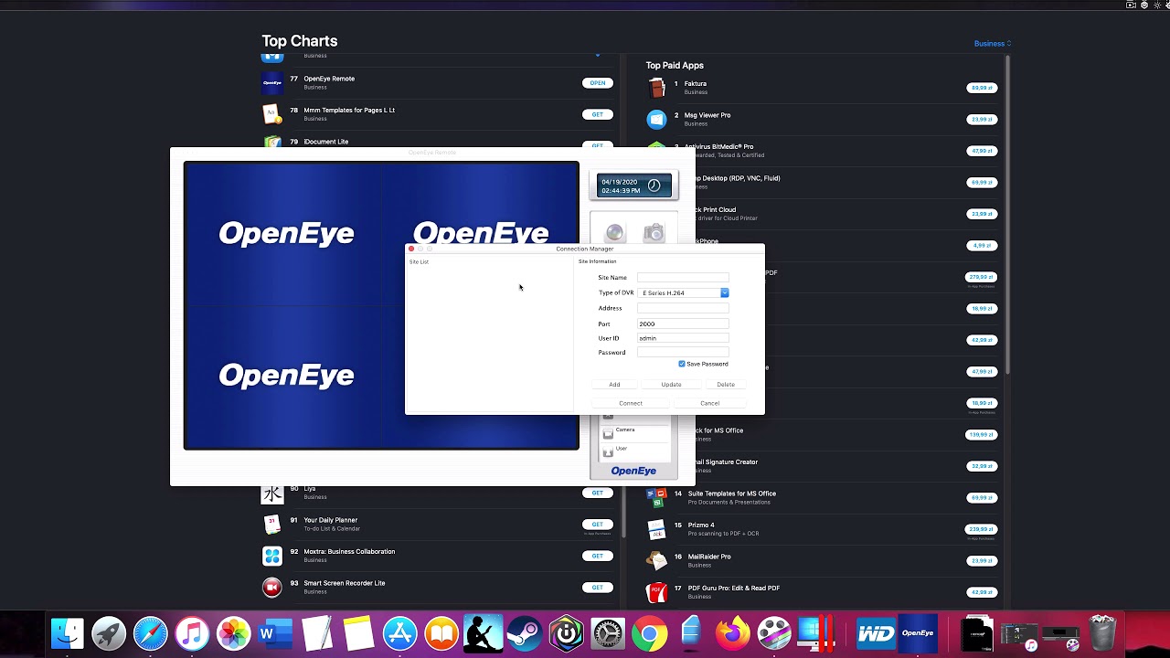Open Launchpad from the Dock
This screenshot has height=658, width=1170.
tap(109, 633)
